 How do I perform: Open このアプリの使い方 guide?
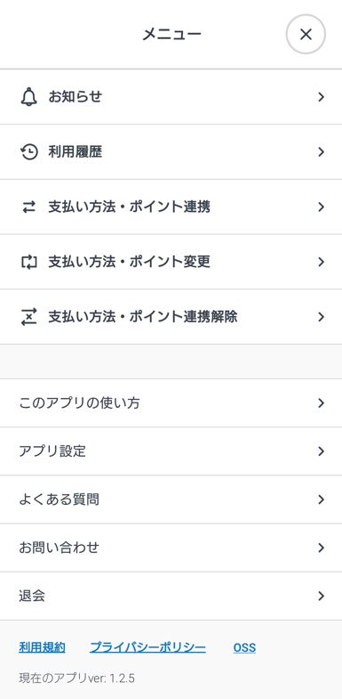tap(171, 403)
